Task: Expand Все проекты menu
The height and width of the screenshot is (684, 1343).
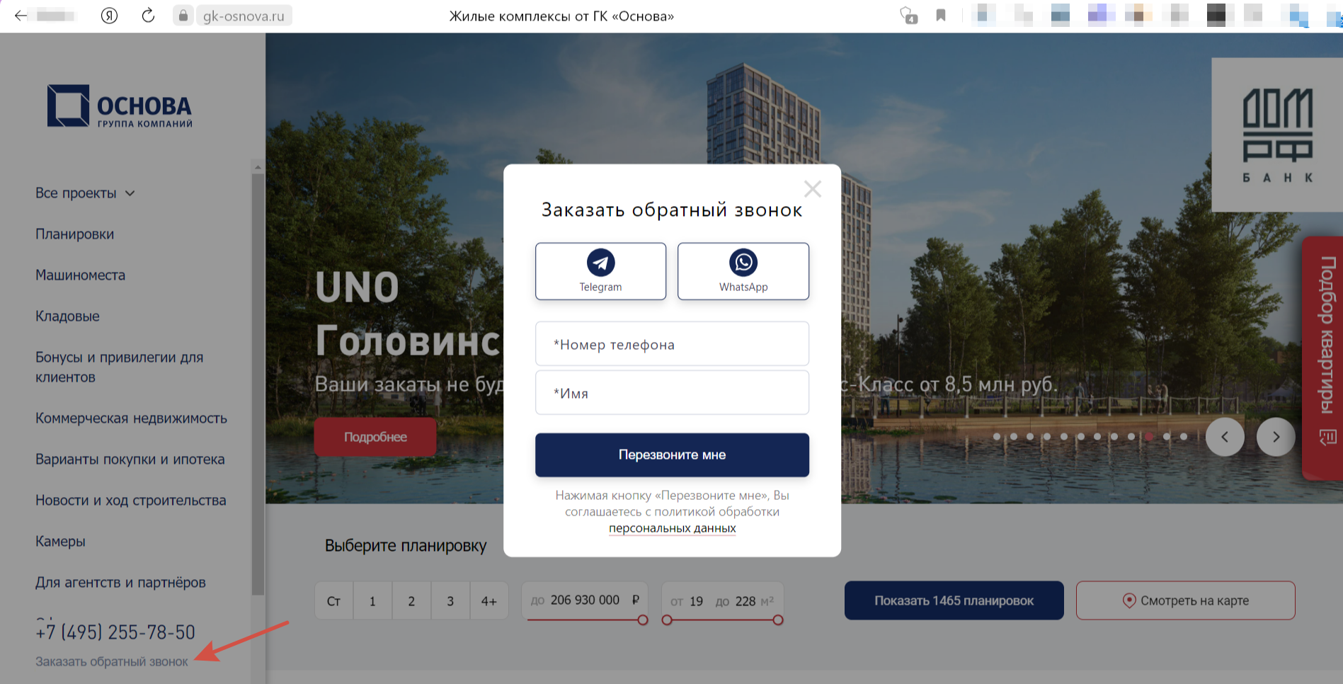Action: [85, 193]
